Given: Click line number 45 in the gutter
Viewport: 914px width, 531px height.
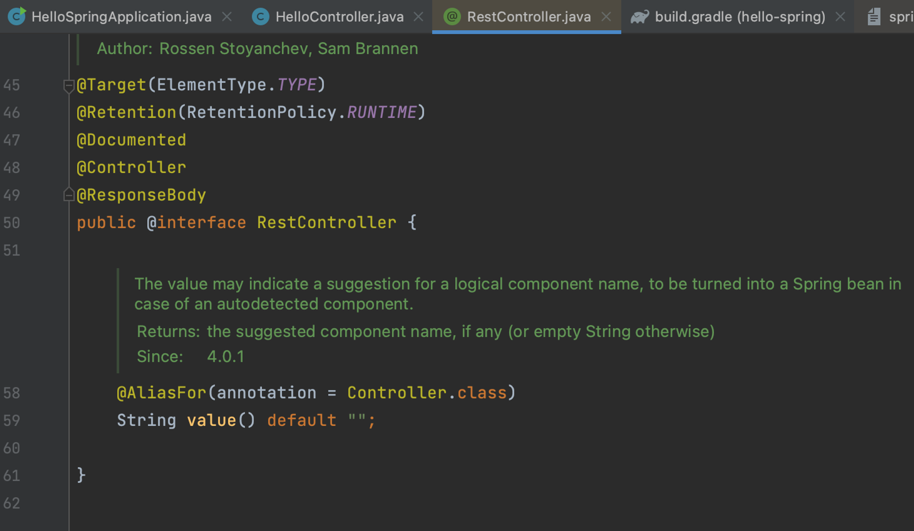Looking at the screenshot, I should coord(11,85).
